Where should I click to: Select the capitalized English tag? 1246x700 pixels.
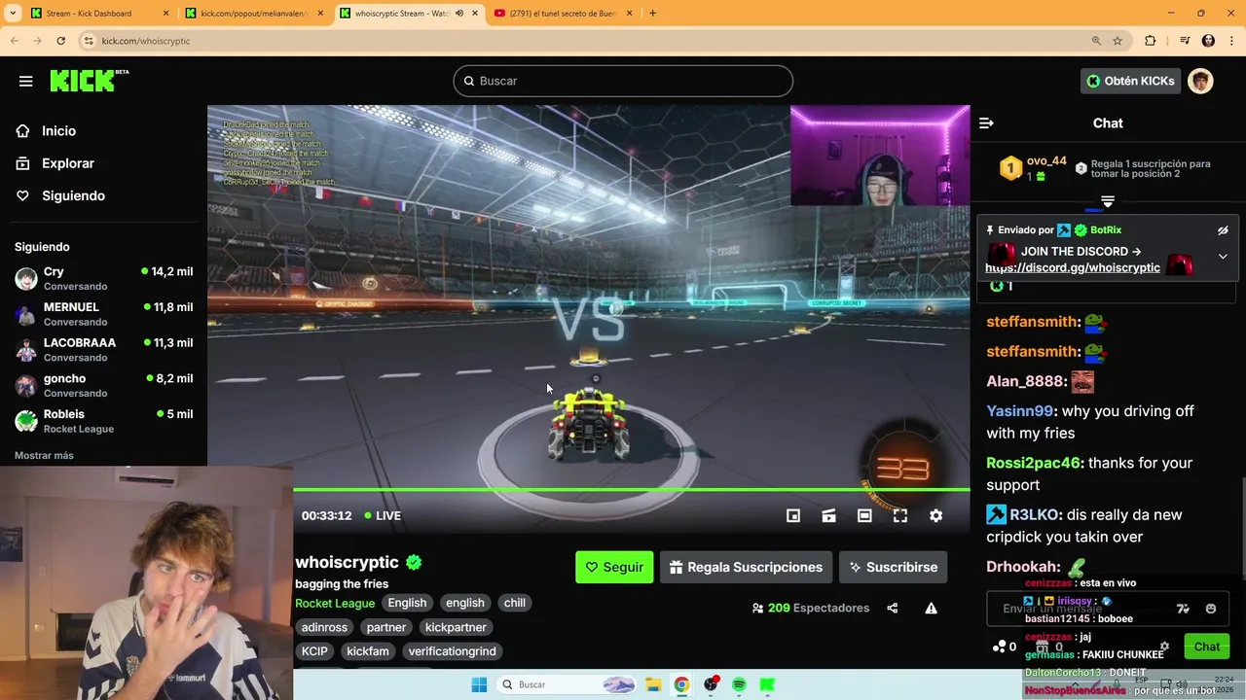407,603
